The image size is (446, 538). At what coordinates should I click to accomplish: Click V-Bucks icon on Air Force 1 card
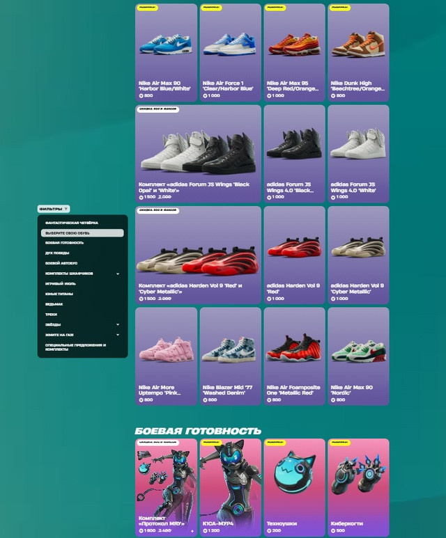click(x=205, y=96)
